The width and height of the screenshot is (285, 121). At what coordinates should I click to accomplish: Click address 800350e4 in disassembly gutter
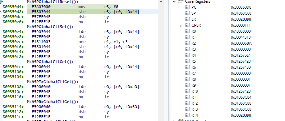tap(13, 32)
